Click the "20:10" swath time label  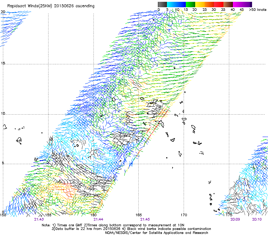pos(257,219)
